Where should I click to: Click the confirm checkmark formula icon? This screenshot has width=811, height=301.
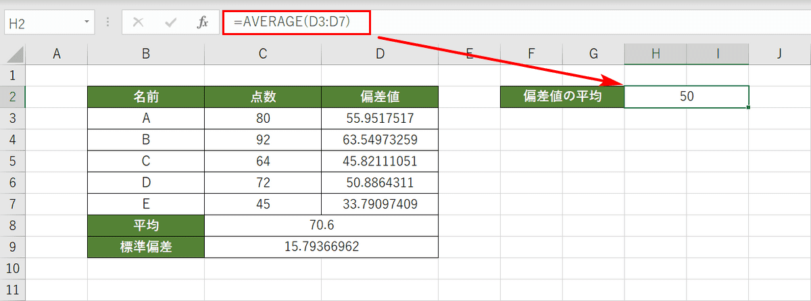point(170,22)
